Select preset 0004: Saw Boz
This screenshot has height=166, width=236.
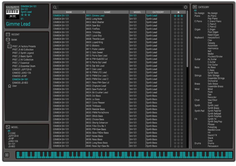pyautogui.click(x=93, y=26)
